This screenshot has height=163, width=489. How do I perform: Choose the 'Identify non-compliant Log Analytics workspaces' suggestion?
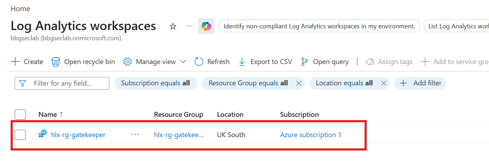tap(319, 26)
